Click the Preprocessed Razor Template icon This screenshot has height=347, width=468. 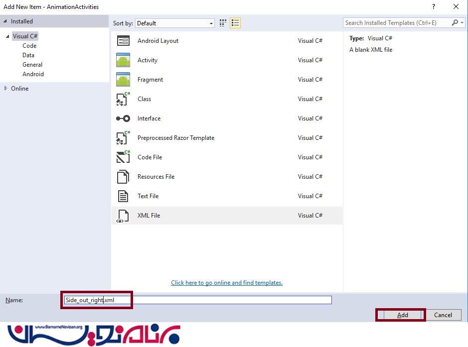[x=123, y=138]
